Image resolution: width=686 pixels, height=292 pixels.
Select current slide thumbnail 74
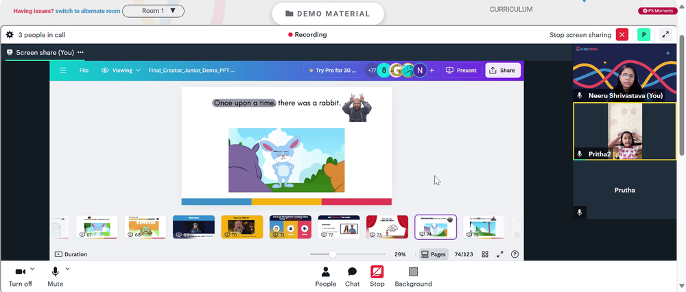[436, 227]
